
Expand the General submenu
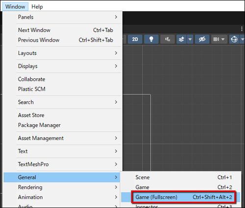tap(62, 177)
